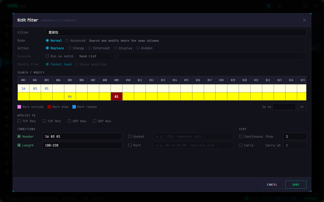Click the GO button
The image size is (324, 202).
[x=302, y=107]
